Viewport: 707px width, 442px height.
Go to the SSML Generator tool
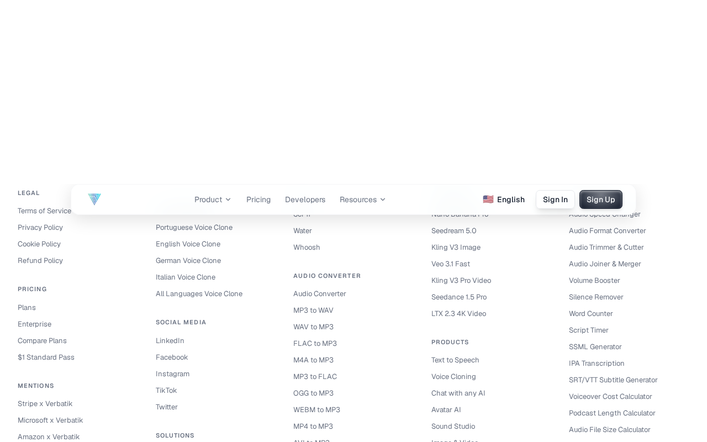point(595,347)
